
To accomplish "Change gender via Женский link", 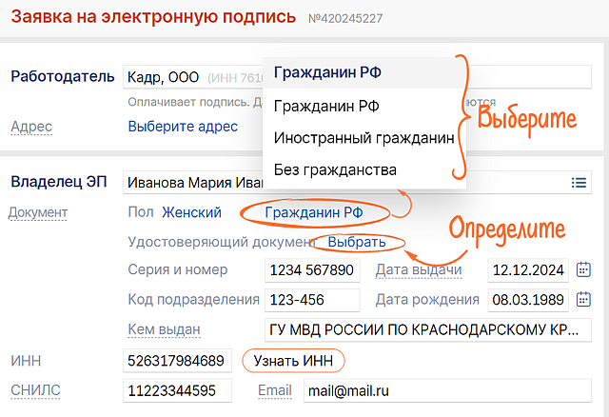I will coord(191,212).
